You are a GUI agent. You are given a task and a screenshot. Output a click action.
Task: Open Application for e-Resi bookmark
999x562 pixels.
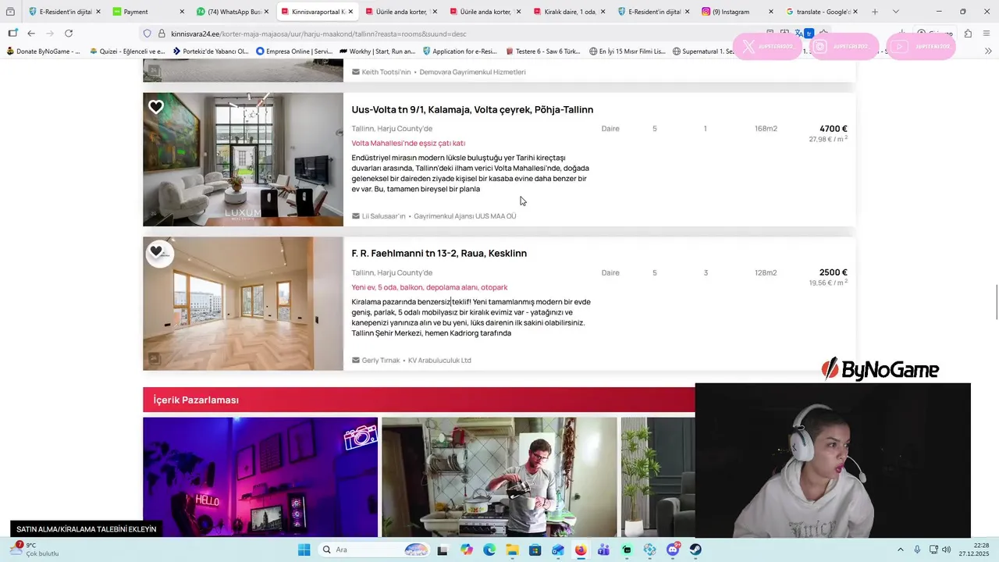460,52
